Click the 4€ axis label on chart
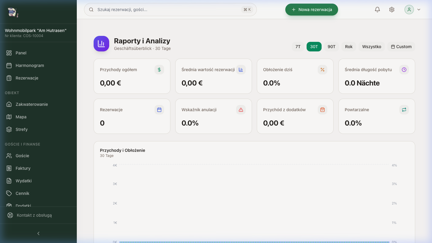The height and width of the screenshot is (243, 432). tap(115, 165)
